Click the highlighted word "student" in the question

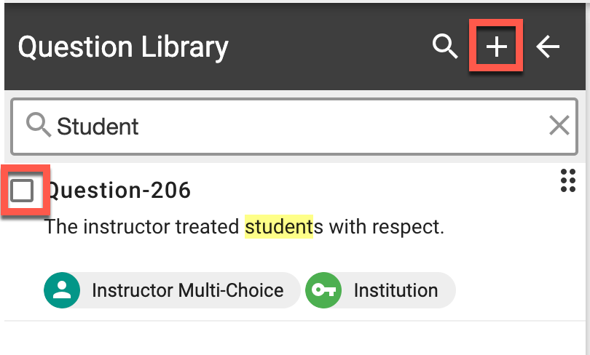pyautogui.click(x=278, y=227)
